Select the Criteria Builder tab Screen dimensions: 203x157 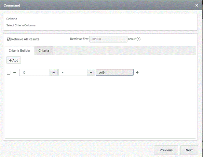20,50
